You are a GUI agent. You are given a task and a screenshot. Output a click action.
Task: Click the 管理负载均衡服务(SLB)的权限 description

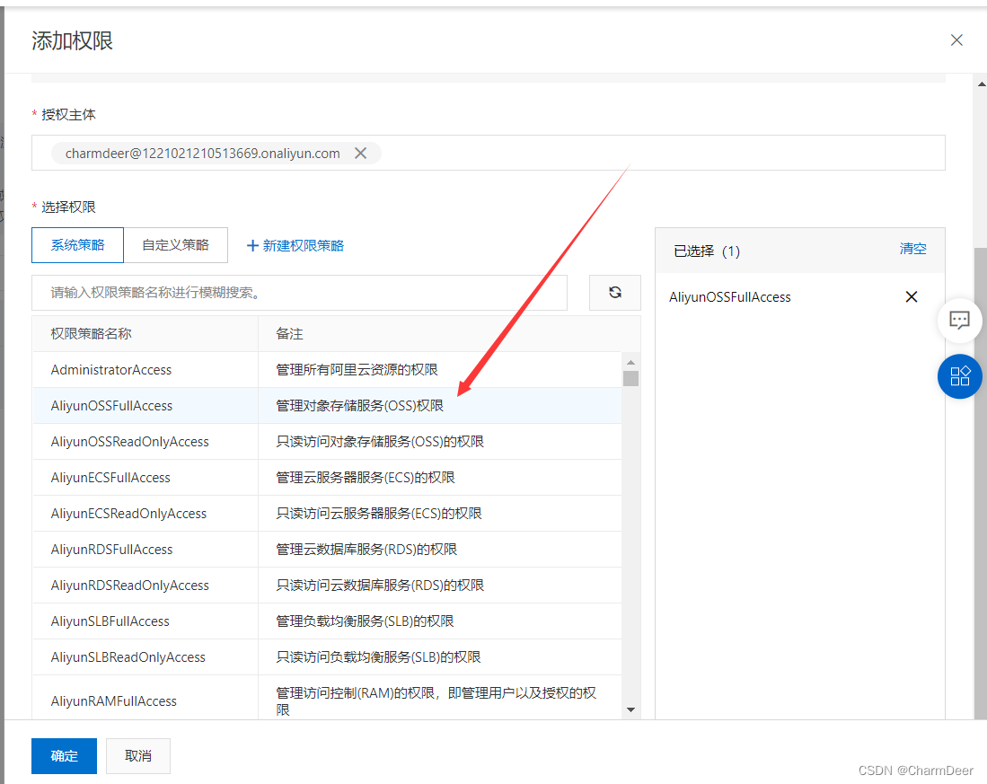(365, 621)
